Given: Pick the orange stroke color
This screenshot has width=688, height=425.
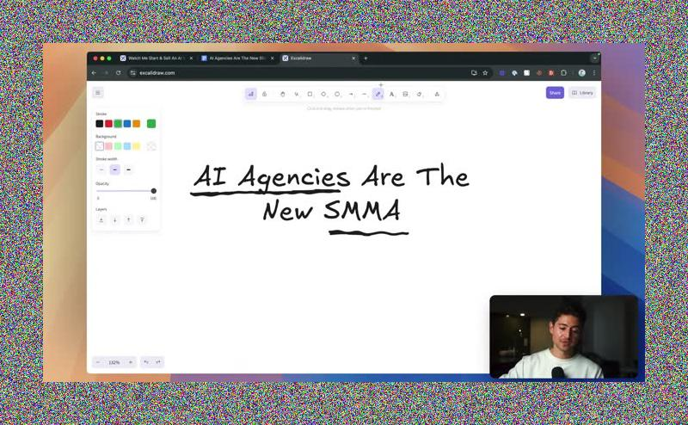Looking at the screenshot, I should (137, 124).
